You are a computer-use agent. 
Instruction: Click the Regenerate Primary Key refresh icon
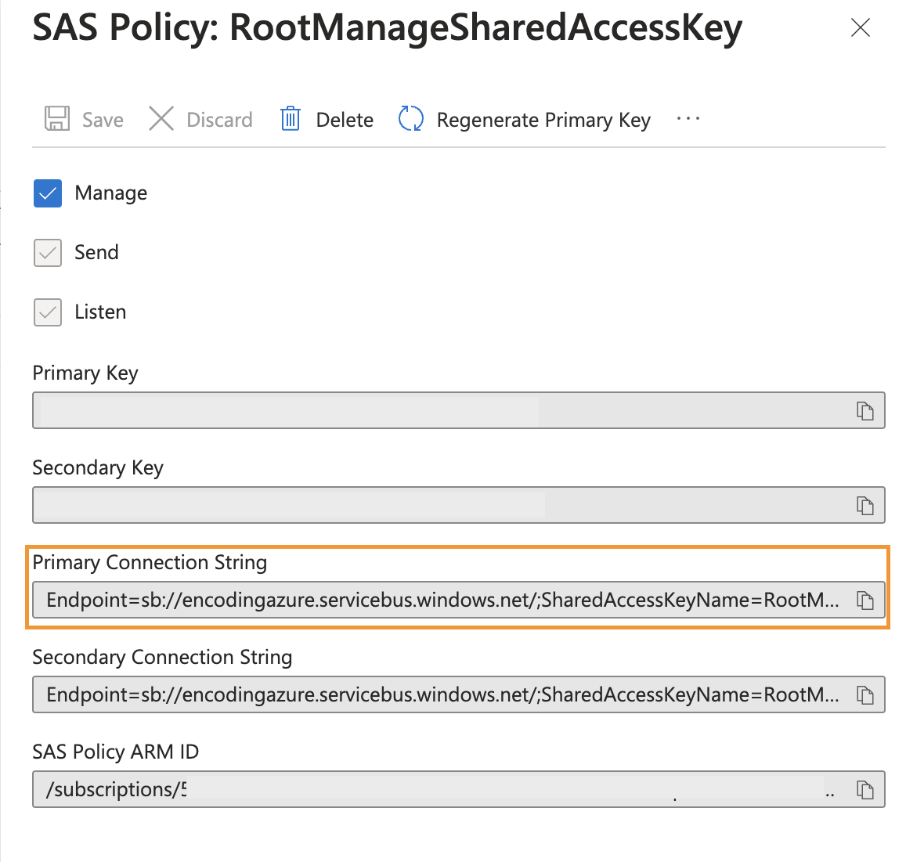click(411, 118)
